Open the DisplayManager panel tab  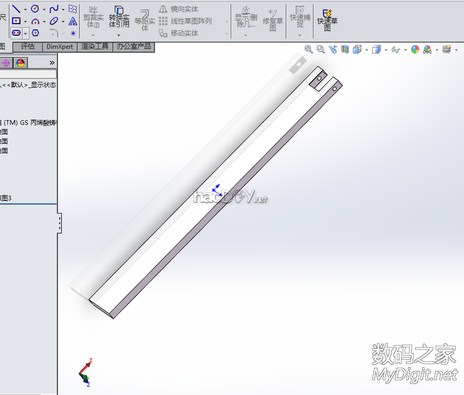tap(20, 63)
